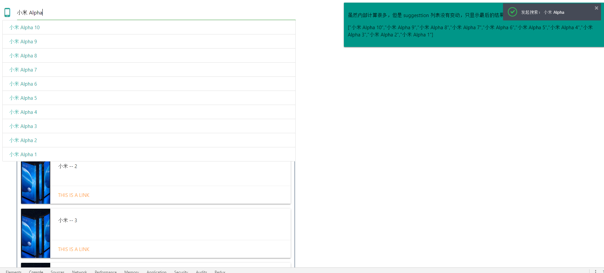604x273 pixels.
Task: Open DevTools Audits tab
Action: (201, 271)
